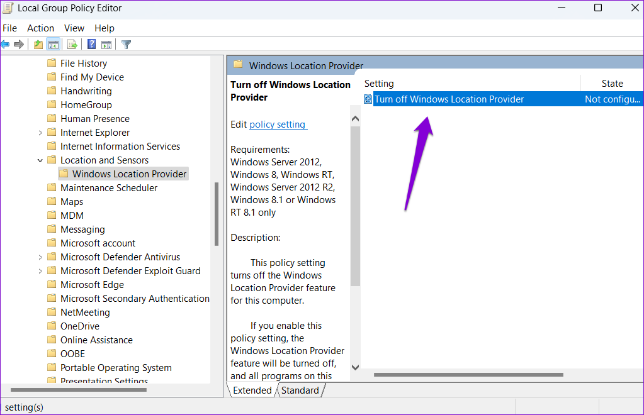
Task: Toggle the Show/Hide Console Tree icon
Action: click(54, 44)
